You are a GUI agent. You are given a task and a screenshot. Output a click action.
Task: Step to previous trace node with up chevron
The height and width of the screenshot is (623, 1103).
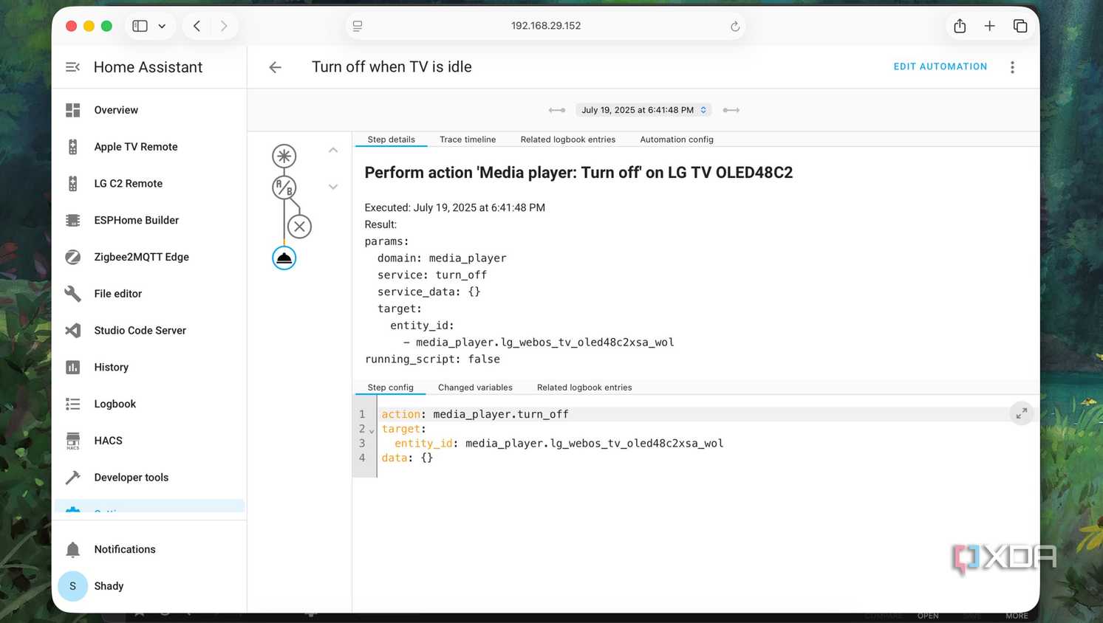(x=333, y=150)
